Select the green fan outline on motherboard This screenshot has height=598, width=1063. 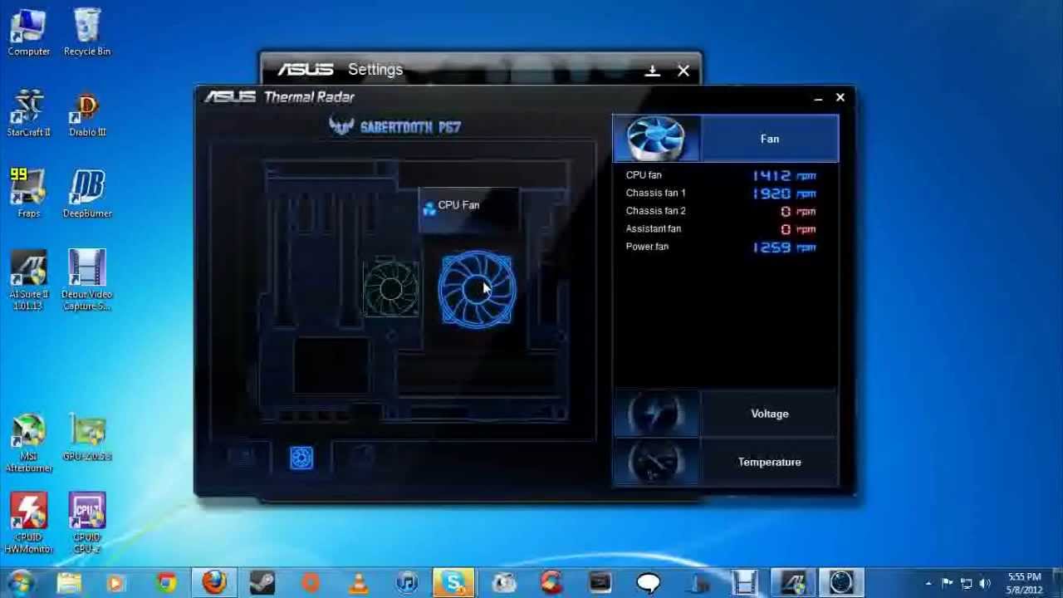click(391, 289)
